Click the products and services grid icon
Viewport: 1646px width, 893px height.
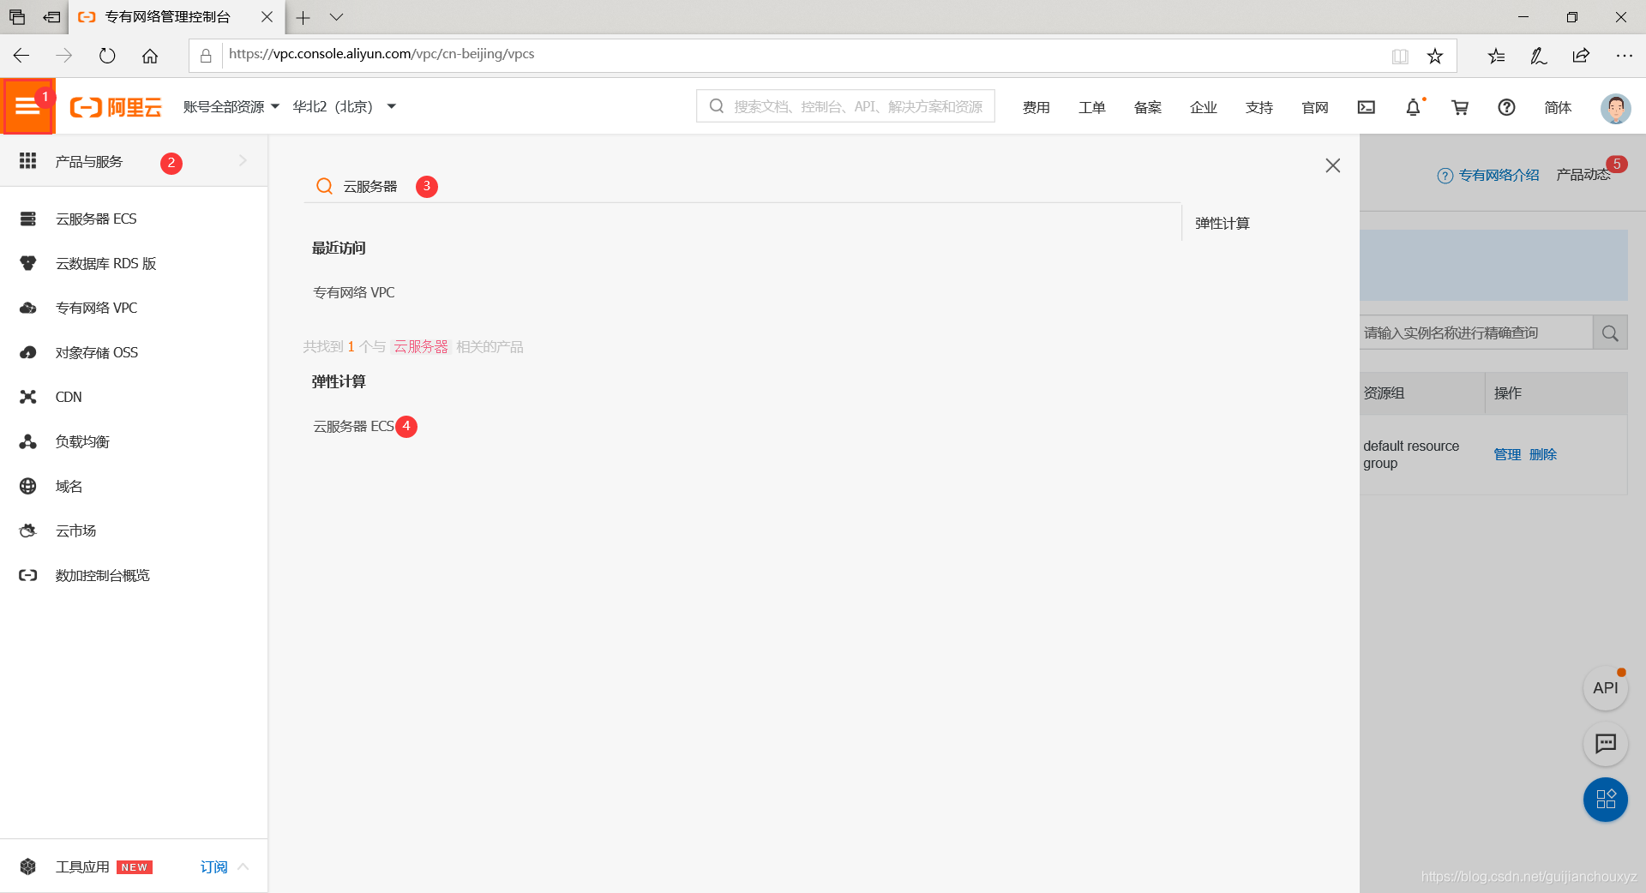pyautogui.click(x=28, y=160)
